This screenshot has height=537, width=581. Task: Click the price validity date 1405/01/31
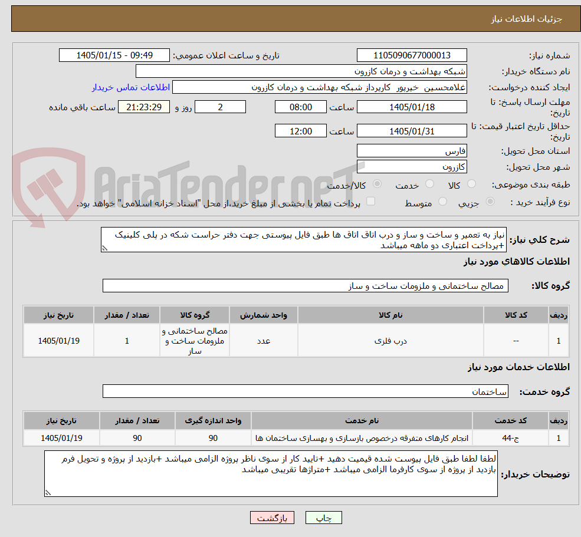[x=412, y=131]
